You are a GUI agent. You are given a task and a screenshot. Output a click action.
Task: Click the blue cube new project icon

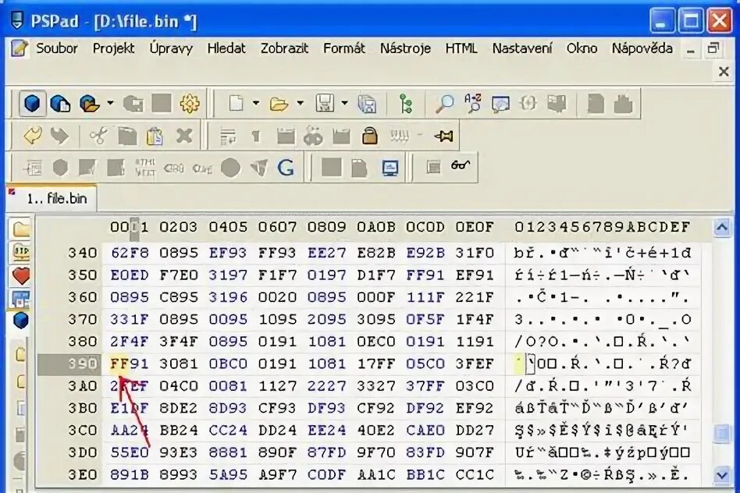[32, 103]
